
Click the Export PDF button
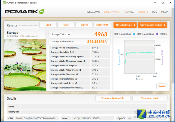tap(102, 25)
